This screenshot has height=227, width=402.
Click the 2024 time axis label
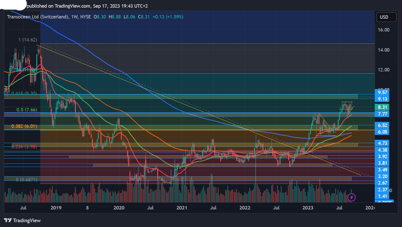(370, 208)
